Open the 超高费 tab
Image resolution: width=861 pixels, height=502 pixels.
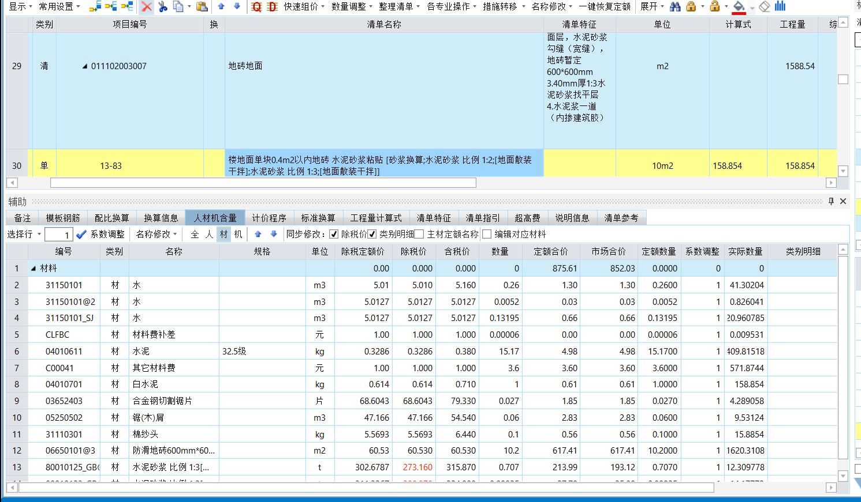(527, 218)
